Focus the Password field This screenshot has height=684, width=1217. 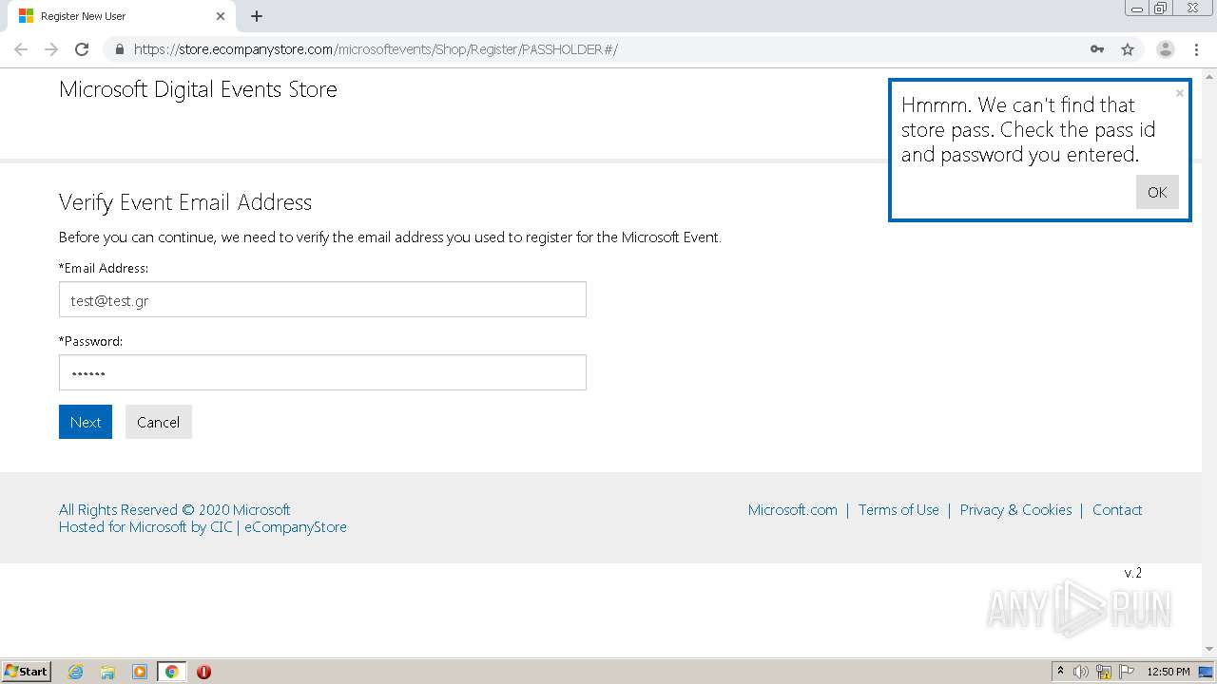[322, 372]
